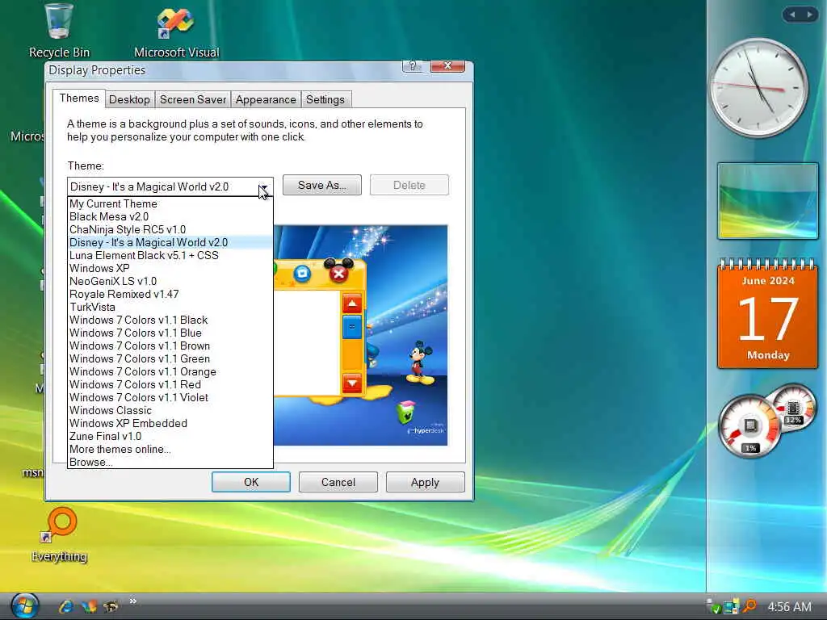Viewport: 827px width, 620px height.
Task: Switch to the Appearance tab
Action: [266, 99]
